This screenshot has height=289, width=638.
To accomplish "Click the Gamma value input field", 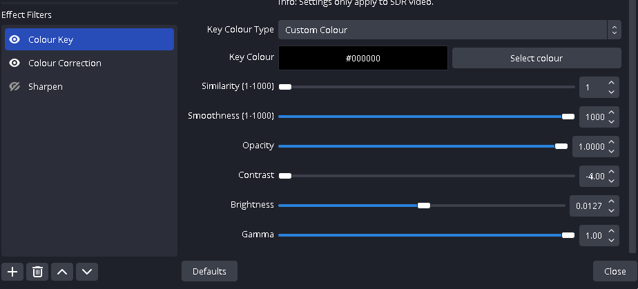I will tap(594, 235).
